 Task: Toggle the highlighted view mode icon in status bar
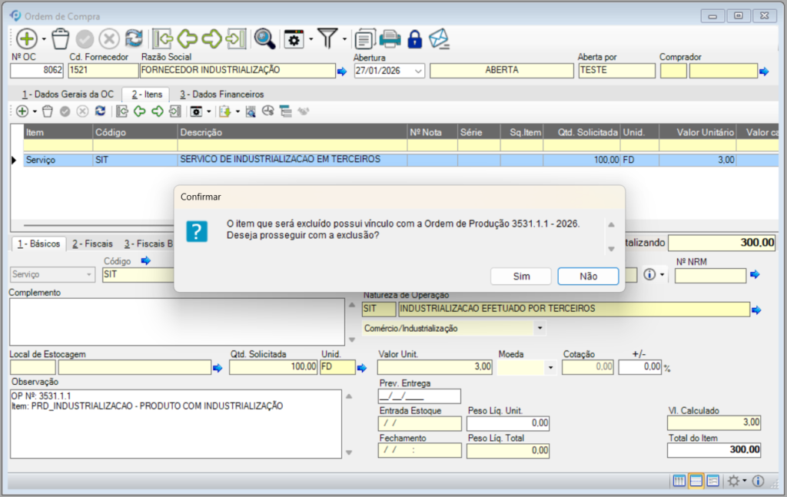point(696,481)
